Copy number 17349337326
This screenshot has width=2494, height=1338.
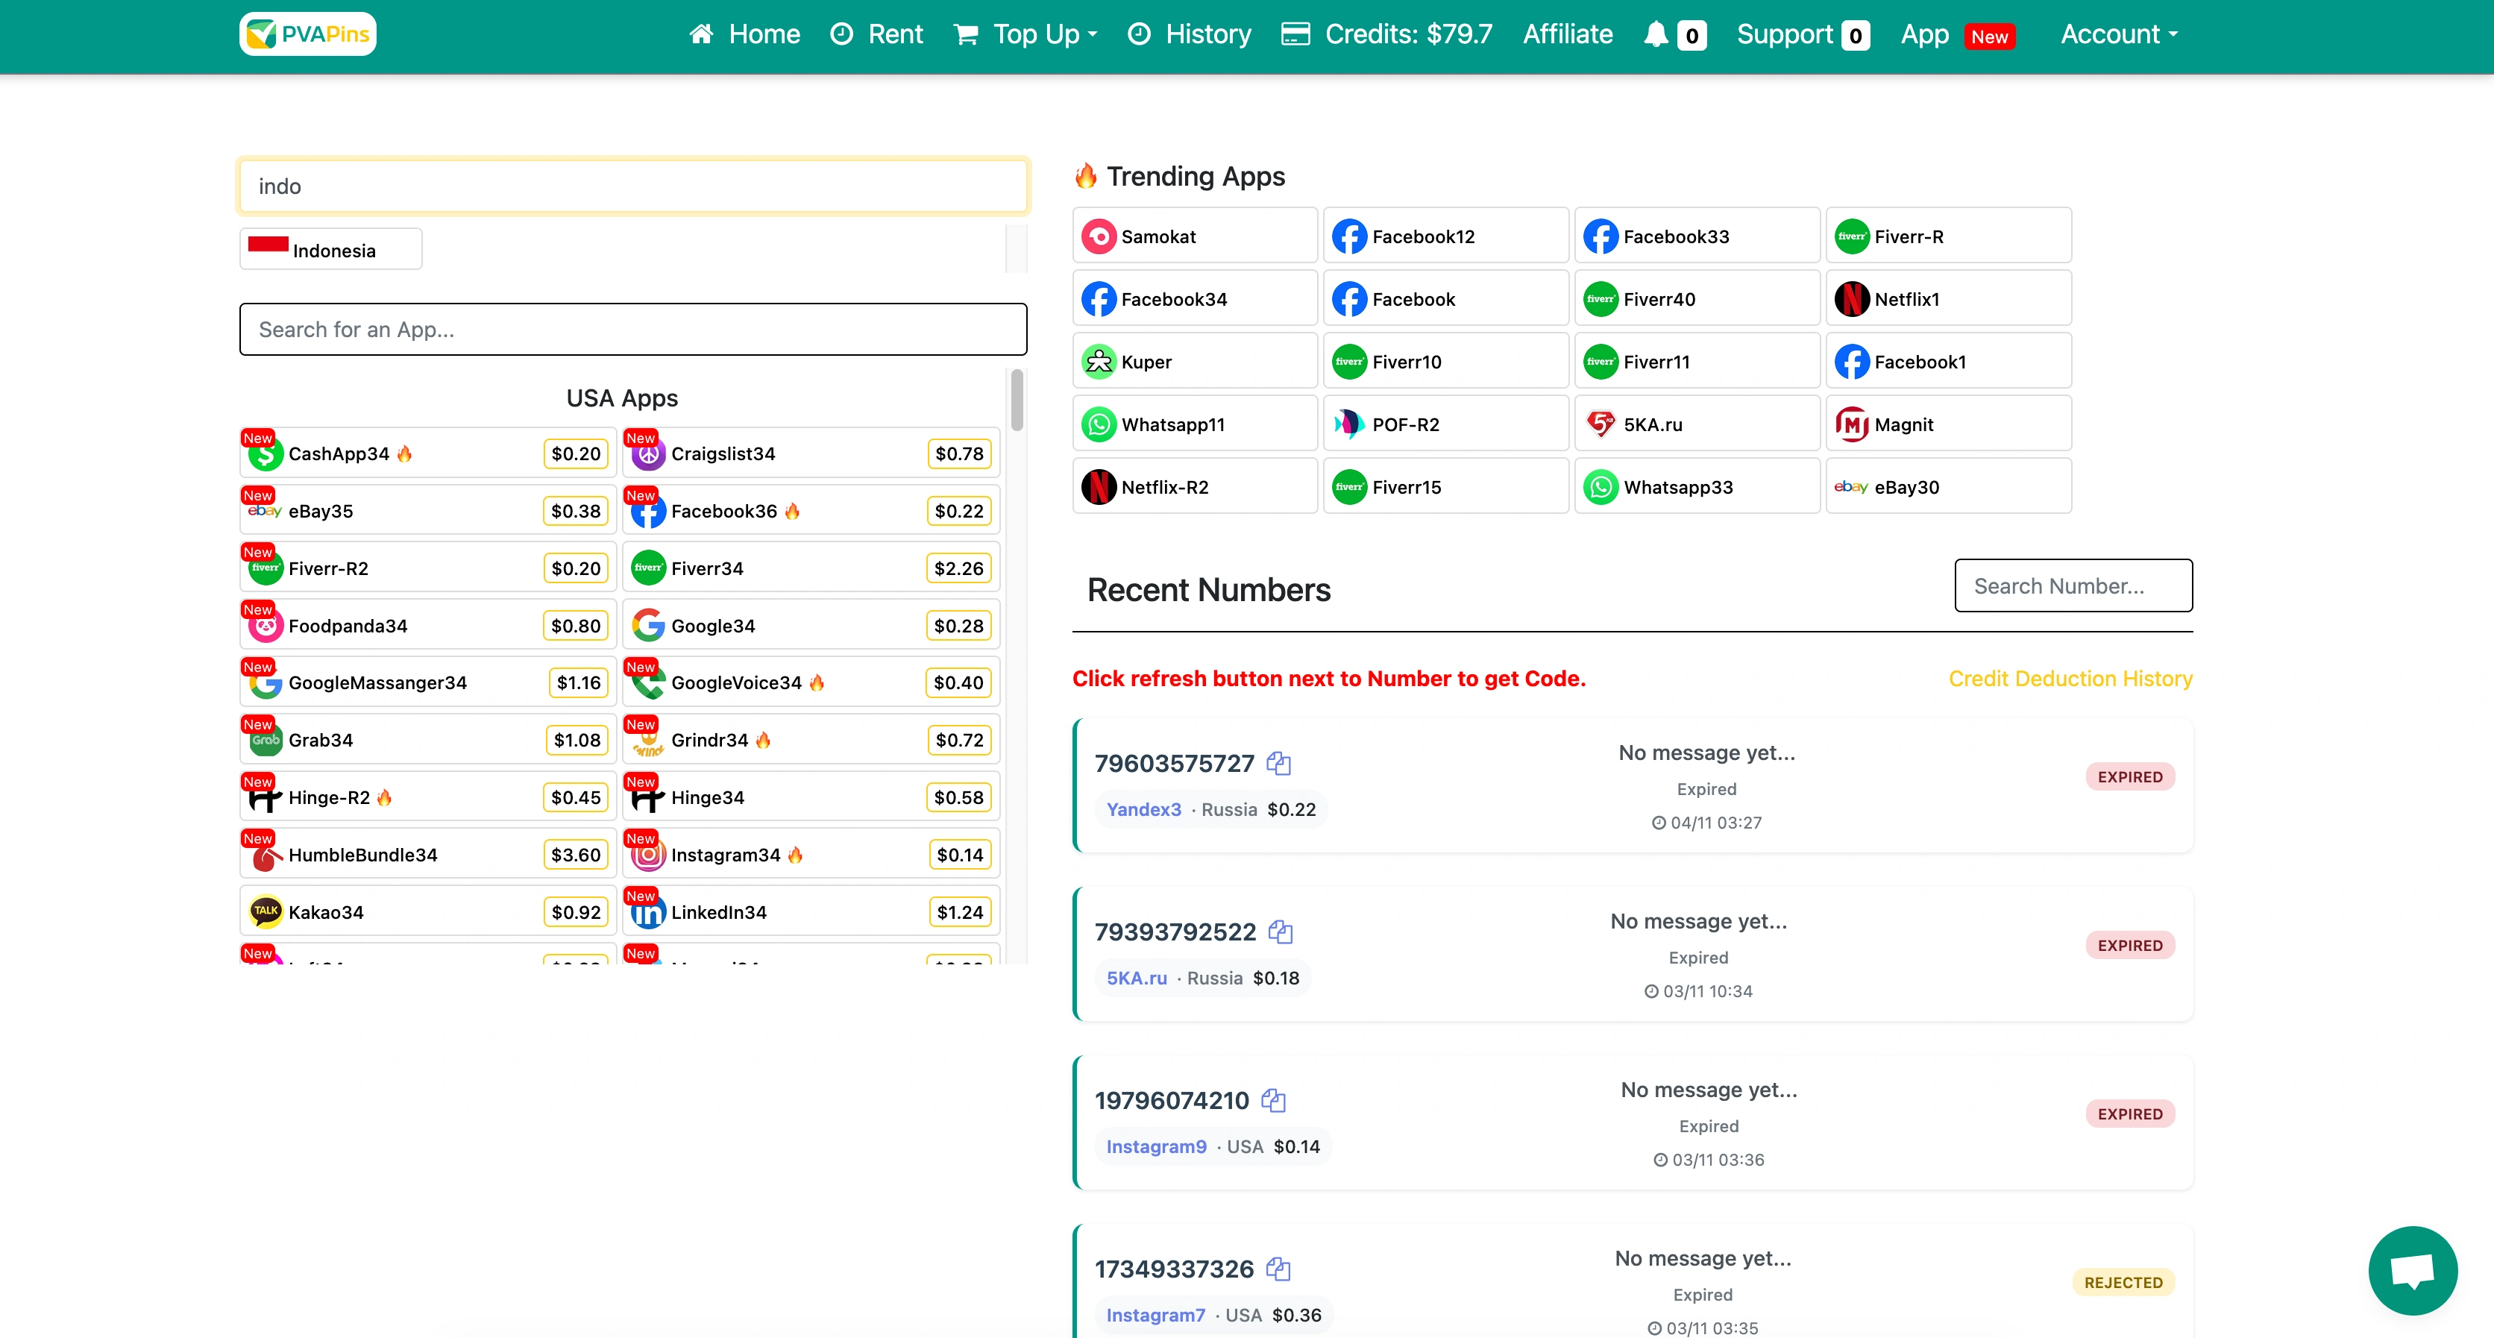[x=1279, y=1269]
